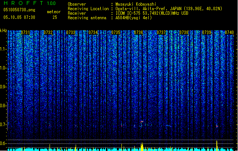Image resolution: width=238 pixels, height=151 pixels.
Task: Click the 1.0 frequency axis label
Action: pyautogui.click(x=3, y=68)
